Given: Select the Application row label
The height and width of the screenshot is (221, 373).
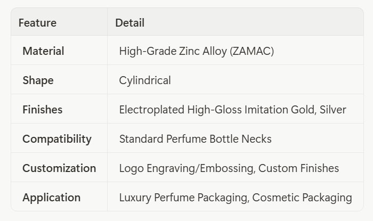Looking at the screenshot, I should [51, 198].
